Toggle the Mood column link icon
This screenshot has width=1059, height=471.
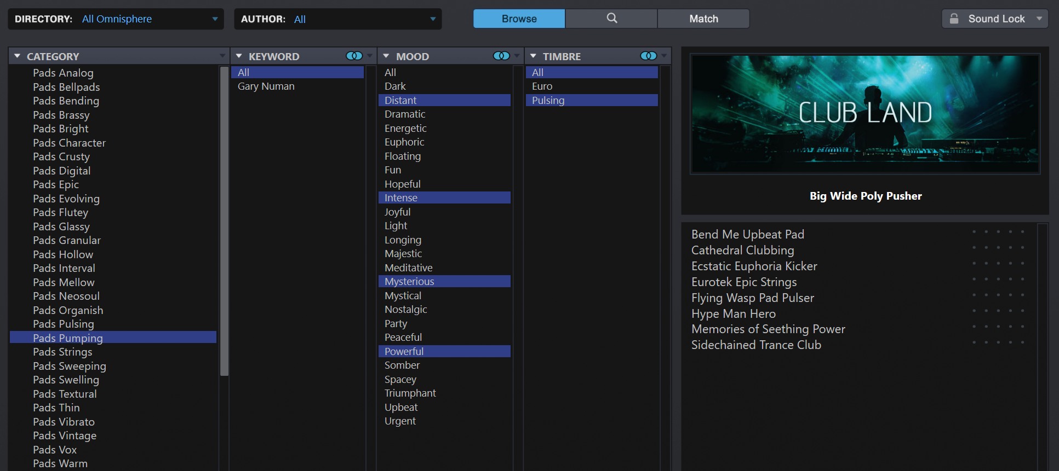(x=501, y=56)
